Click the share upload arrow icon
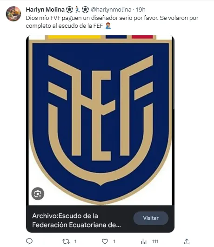Image resolution: width=214 pixels, height=247 pixels. (187, 241)
